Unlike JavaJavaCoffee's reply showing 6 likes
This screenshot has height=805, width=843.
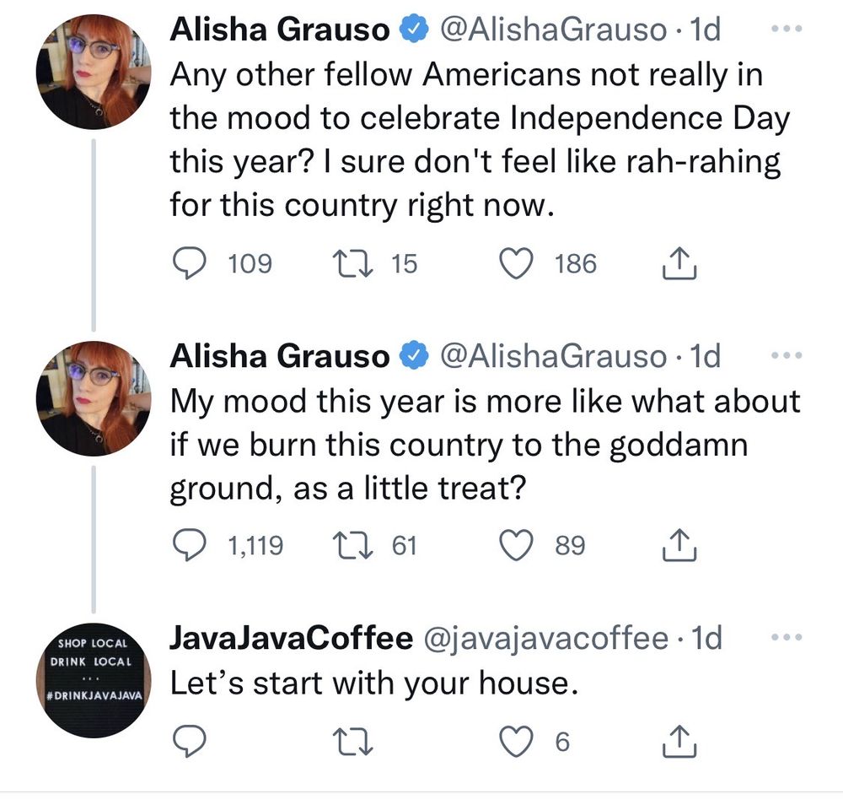click(x=518, y=742)
